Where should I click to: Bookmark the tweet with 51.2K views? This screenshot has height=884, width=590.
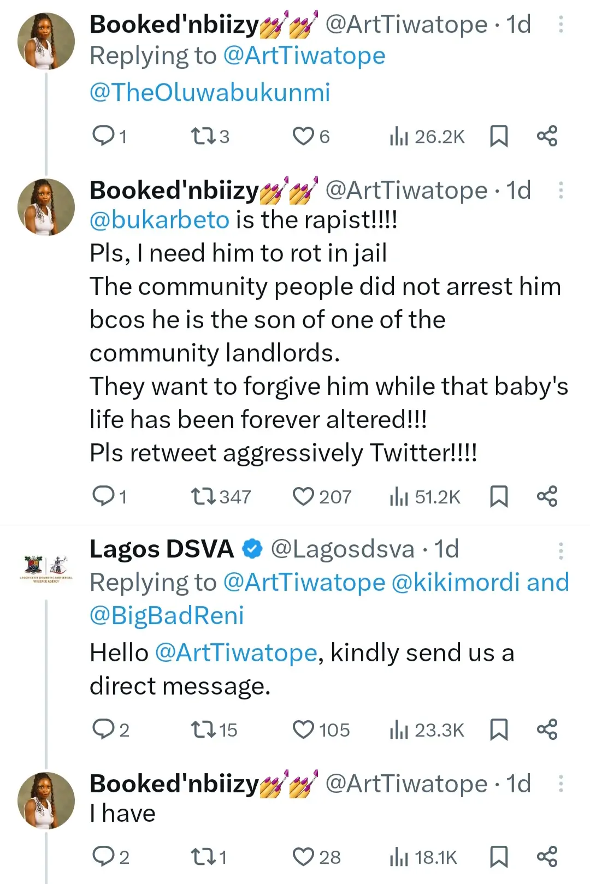coord(499,497)
